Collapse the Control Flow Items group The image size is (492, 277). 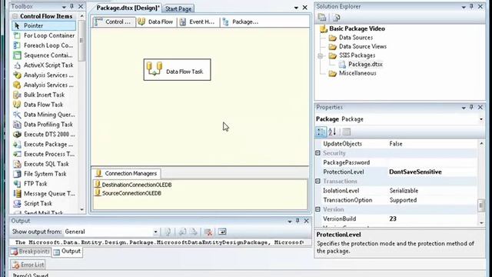[15, 16]
